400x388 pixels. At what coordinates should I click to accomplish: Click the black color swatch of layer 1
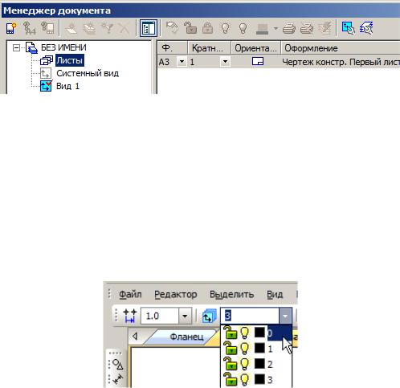[x=259, y=349]
